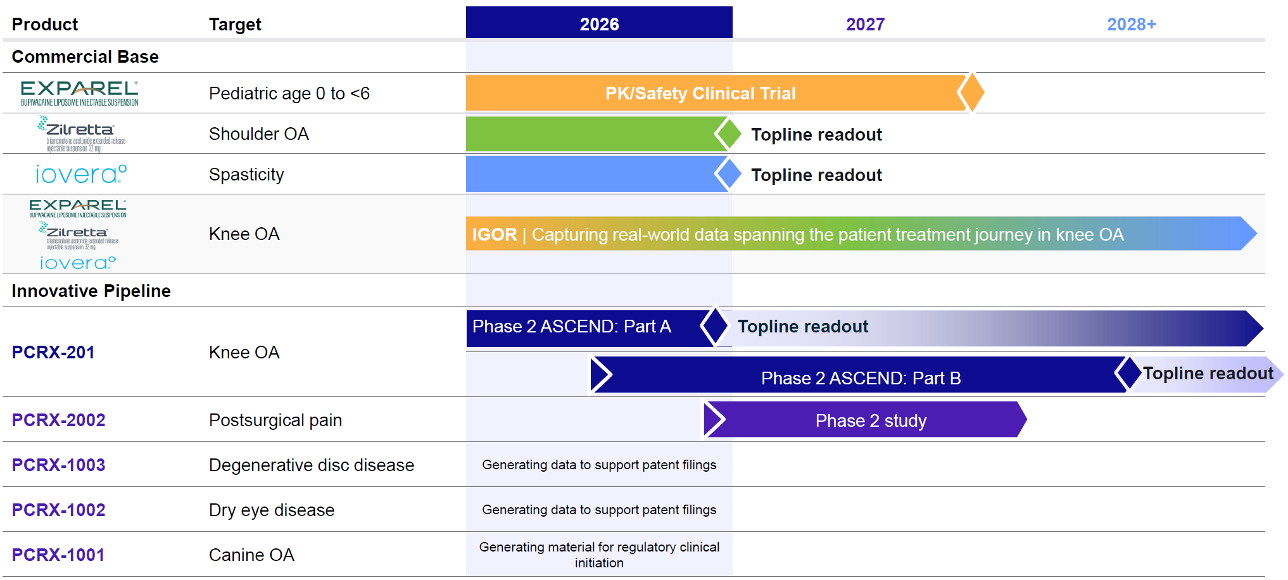Select the 'Postsurgical pain' target text
The width and height of the screenshot is (1288, 580).
(275, 420)
